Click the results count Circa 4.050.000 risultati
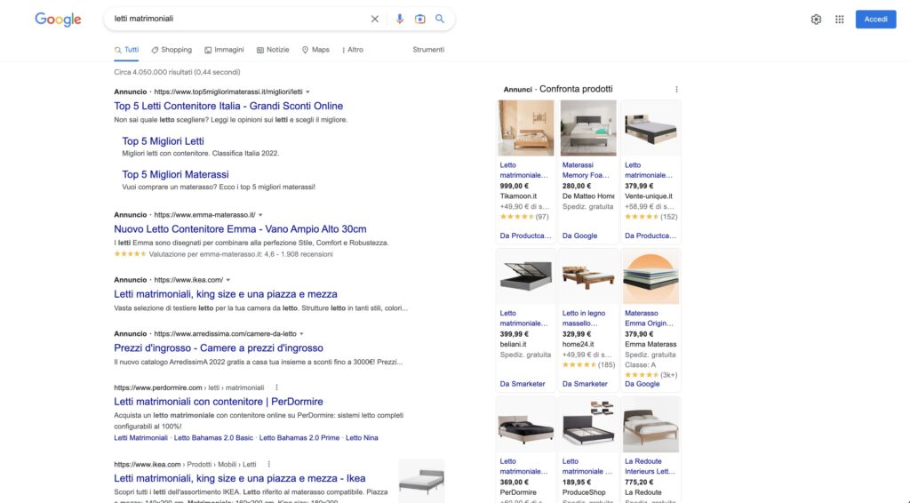Screen dimensions: 910x503 (x=177, y=73)
